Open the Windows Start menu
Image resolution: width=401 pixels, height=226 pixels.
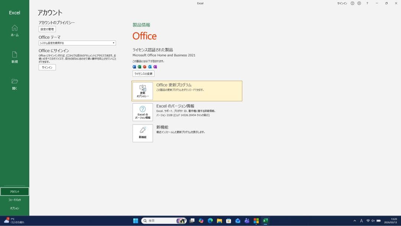(x=136, y=221)
